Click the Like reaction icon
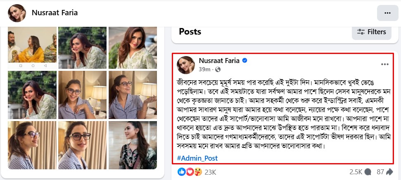This screenshot has height=180, width=401. tap(181, 171)
